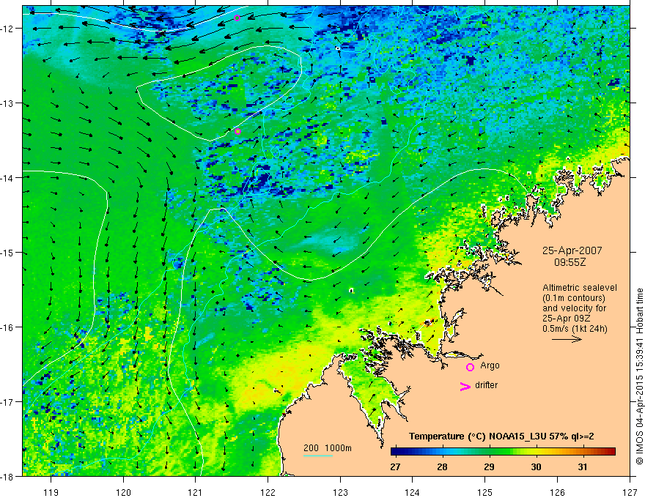Click the latitude axis label '-13'
Image resolution: width=645 pixels, height=498 pixels.
(7, 103)
